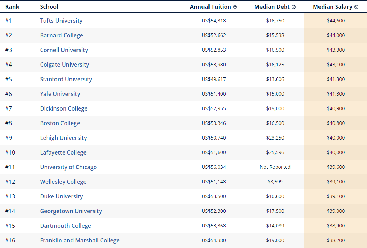Click the Median Salary column header

point(332,7)
